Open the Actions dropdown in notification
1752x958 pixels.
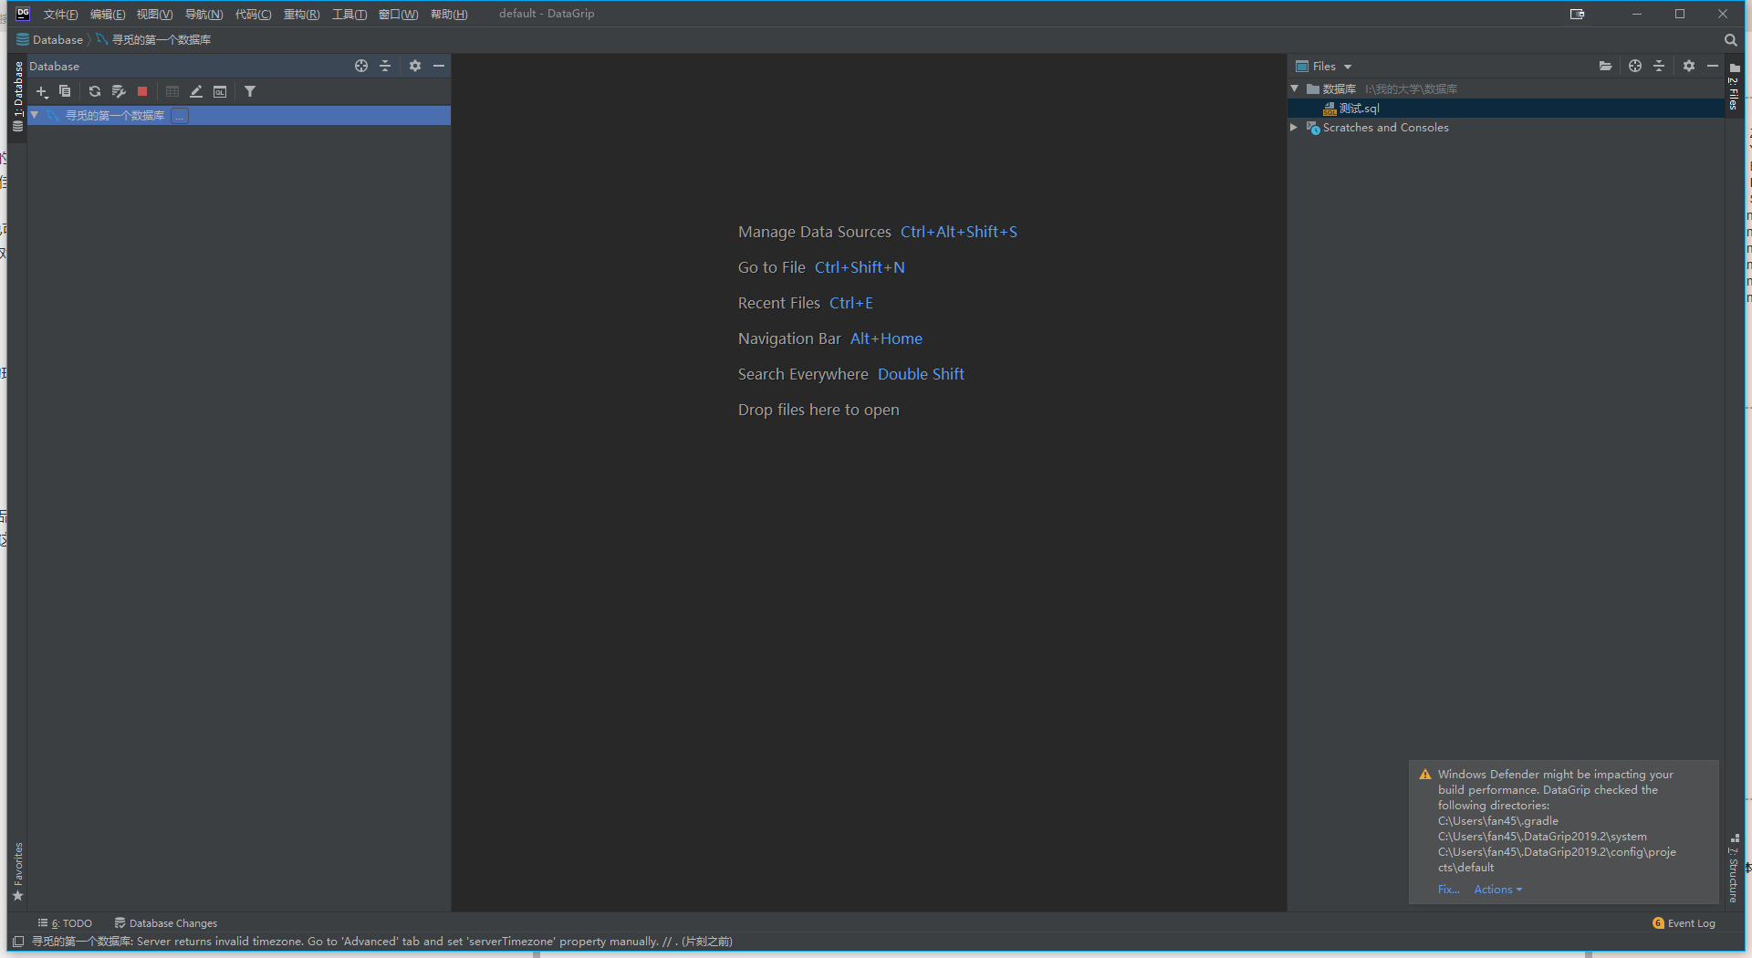click(x=1497, y=890)
